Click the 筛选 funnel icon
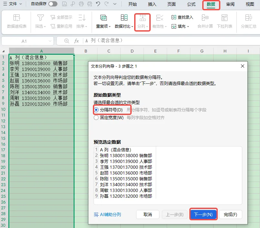This screenshot has height=228, width=260. click(x=40, y=18)
